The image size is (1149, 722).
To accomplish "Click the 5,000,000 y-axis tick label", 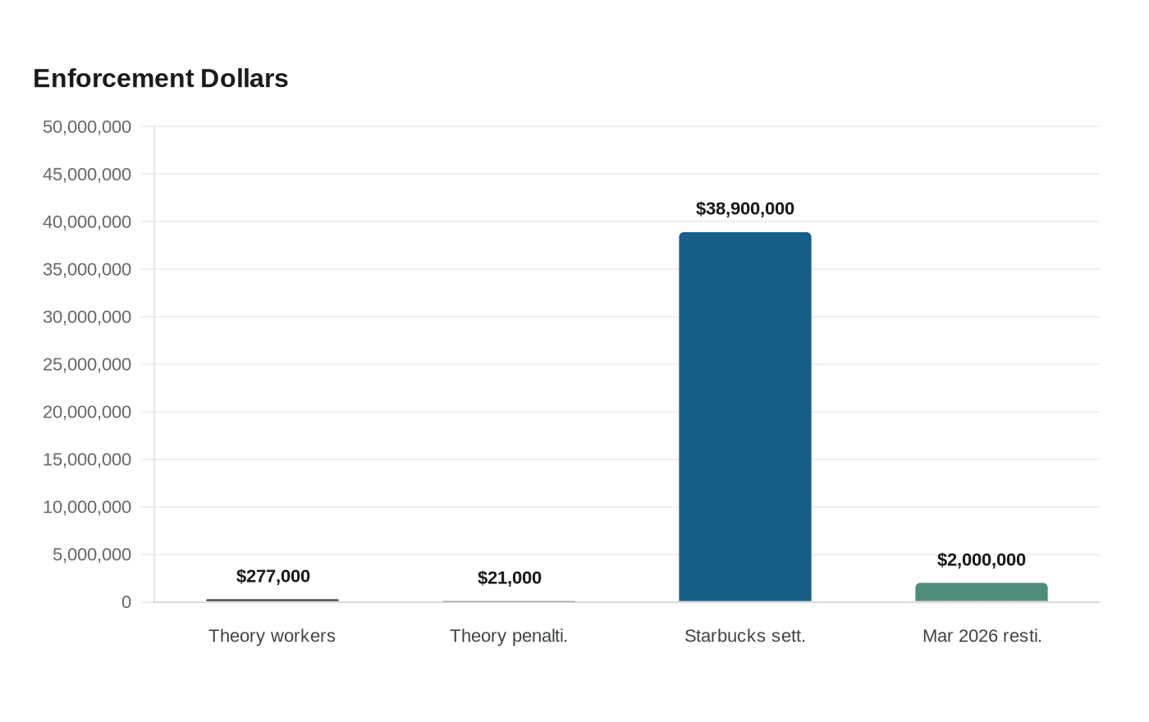I will [x=92, y=555].
